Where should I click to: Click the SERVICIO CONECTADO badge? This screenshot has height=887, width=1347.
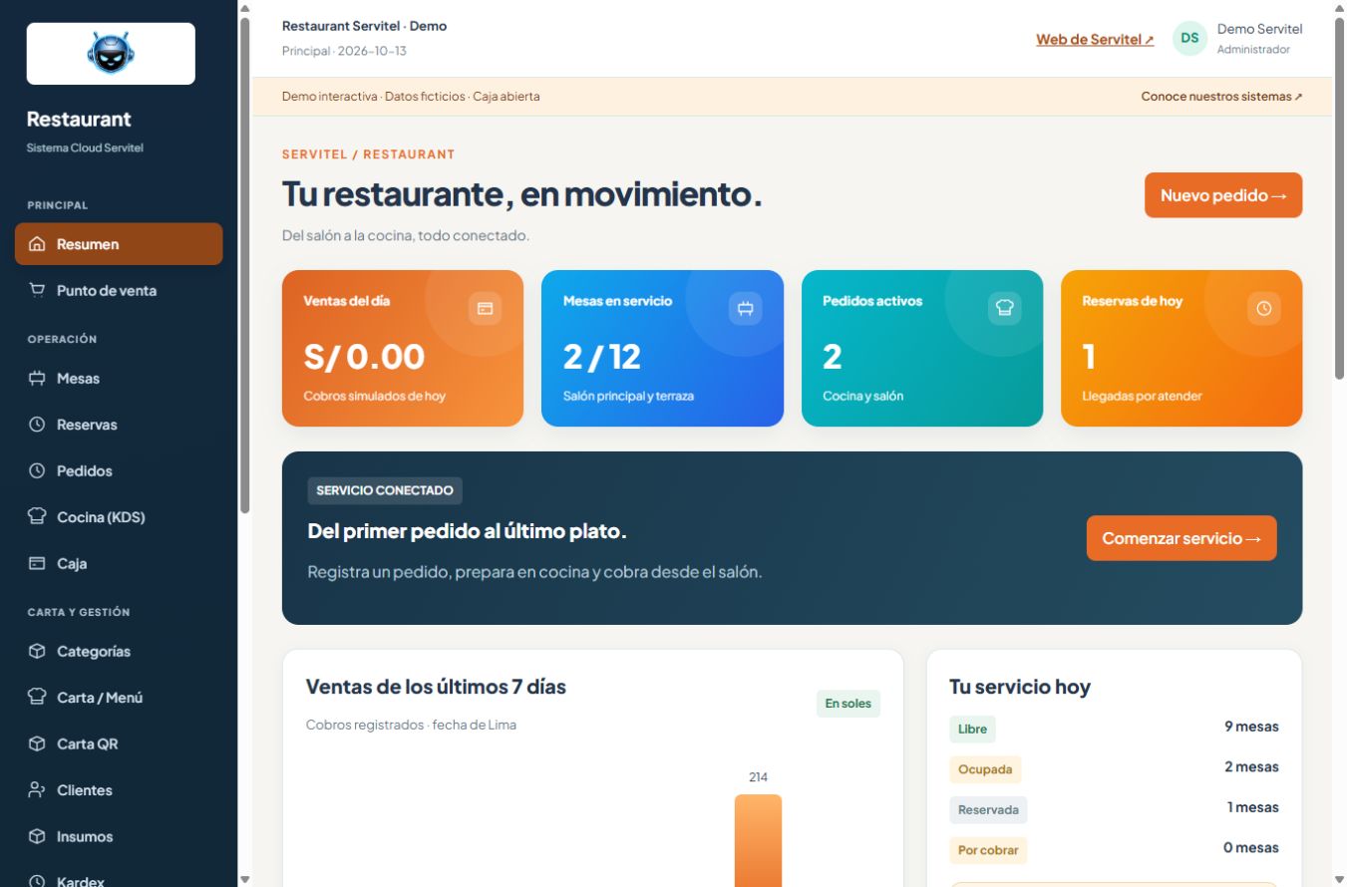pos(385,490)
